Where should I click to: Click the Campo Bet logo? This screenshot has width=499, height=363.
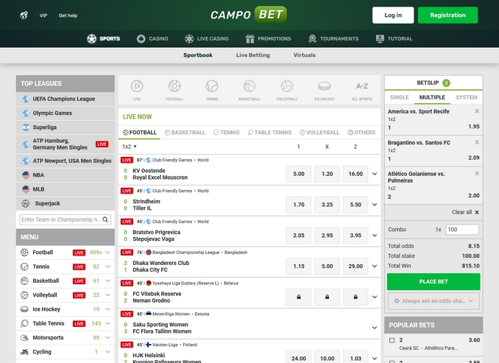coord(249,15)
